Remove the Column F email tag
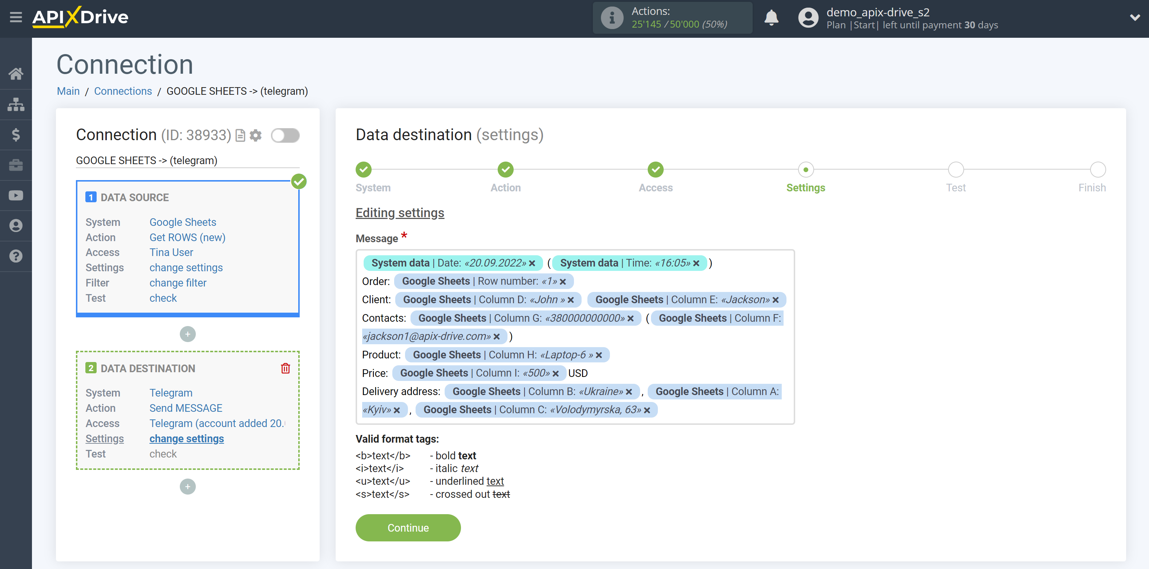The image size is (1149, 569). [x=497, y=337]
